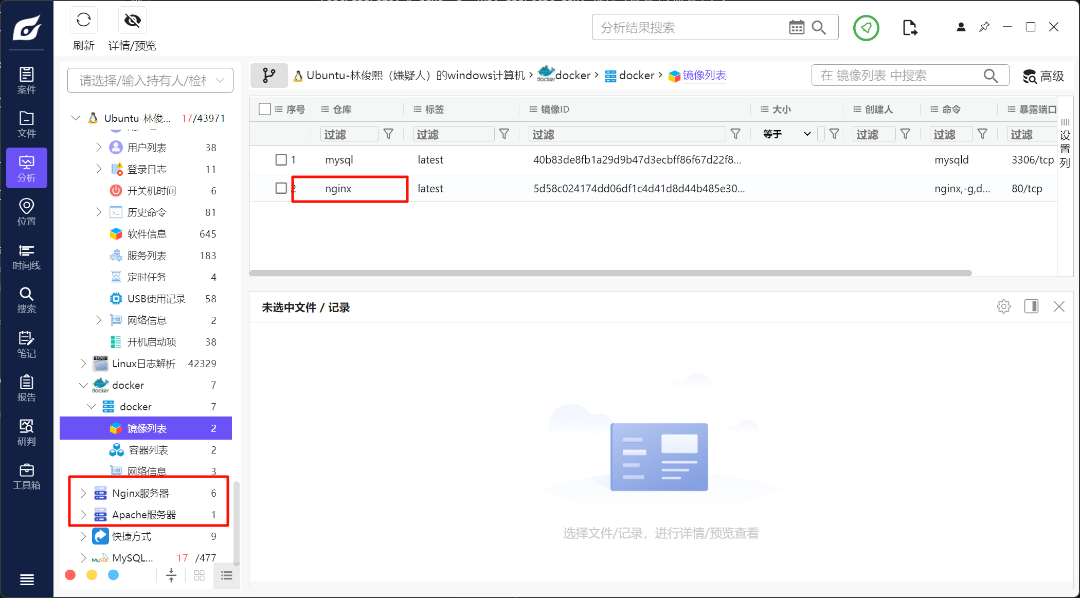Open the 等于 size filter dropdown
This screenshot has width=1080, height=598.
pos(787,134)
